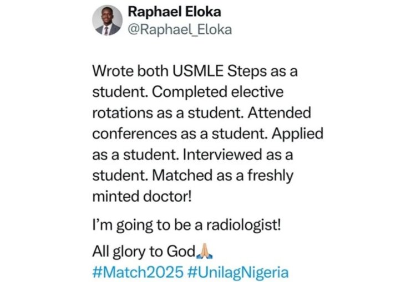The height and width of the screenshot is (282, 416).
Task: Click the text All glory to God
Action: coord(144,252)
